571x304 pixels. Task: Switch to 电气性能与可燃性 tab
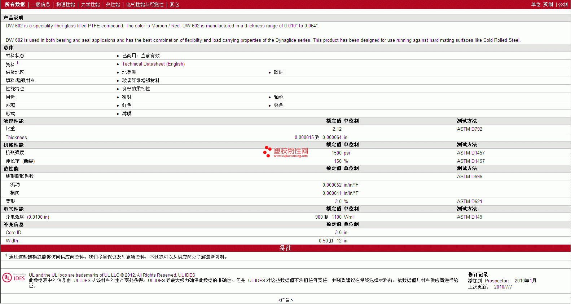(x=145, y=4)
